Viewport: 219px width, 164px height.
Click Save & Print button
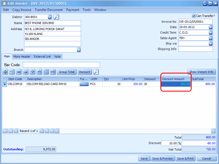click(185, 159)
